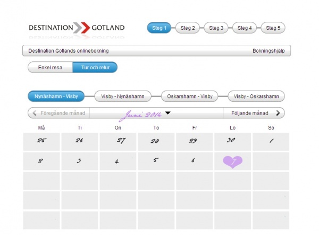
Task: Select the Enkel resa option
Action: tap(51, 67)
